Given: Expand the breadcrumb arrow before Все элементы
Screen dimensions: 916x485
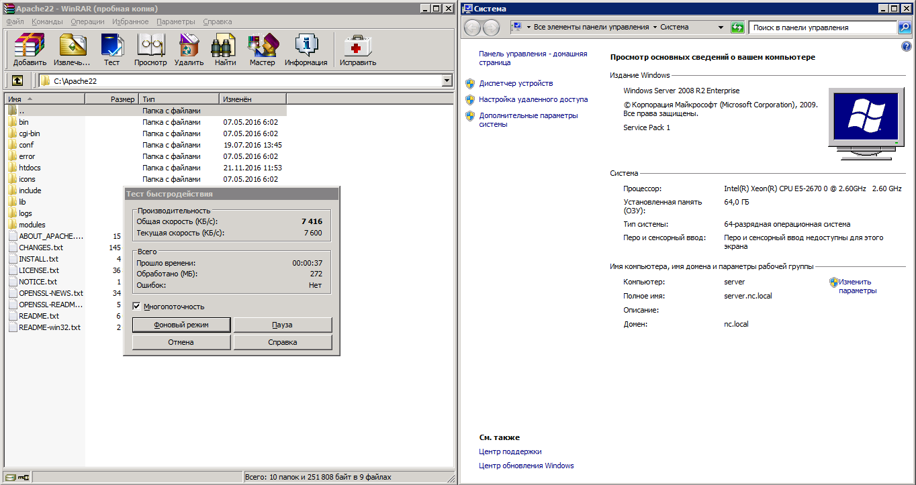Looking at the screenshot, I should click(x=529, y=28).
